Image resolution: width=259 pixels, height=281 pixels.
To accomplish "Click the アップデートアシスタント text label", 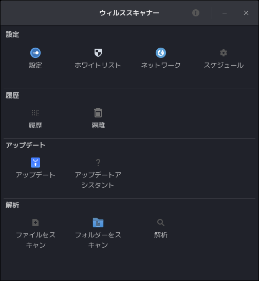I will 98,180.
